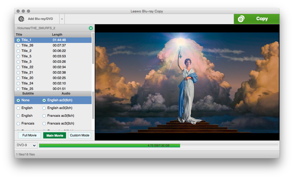Choose None as the subtitle
Image resolution: width=294 pixels, height=179 pixels.
click(18, 100)
